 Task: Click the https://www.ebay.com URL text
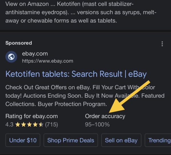click(48, 61)
